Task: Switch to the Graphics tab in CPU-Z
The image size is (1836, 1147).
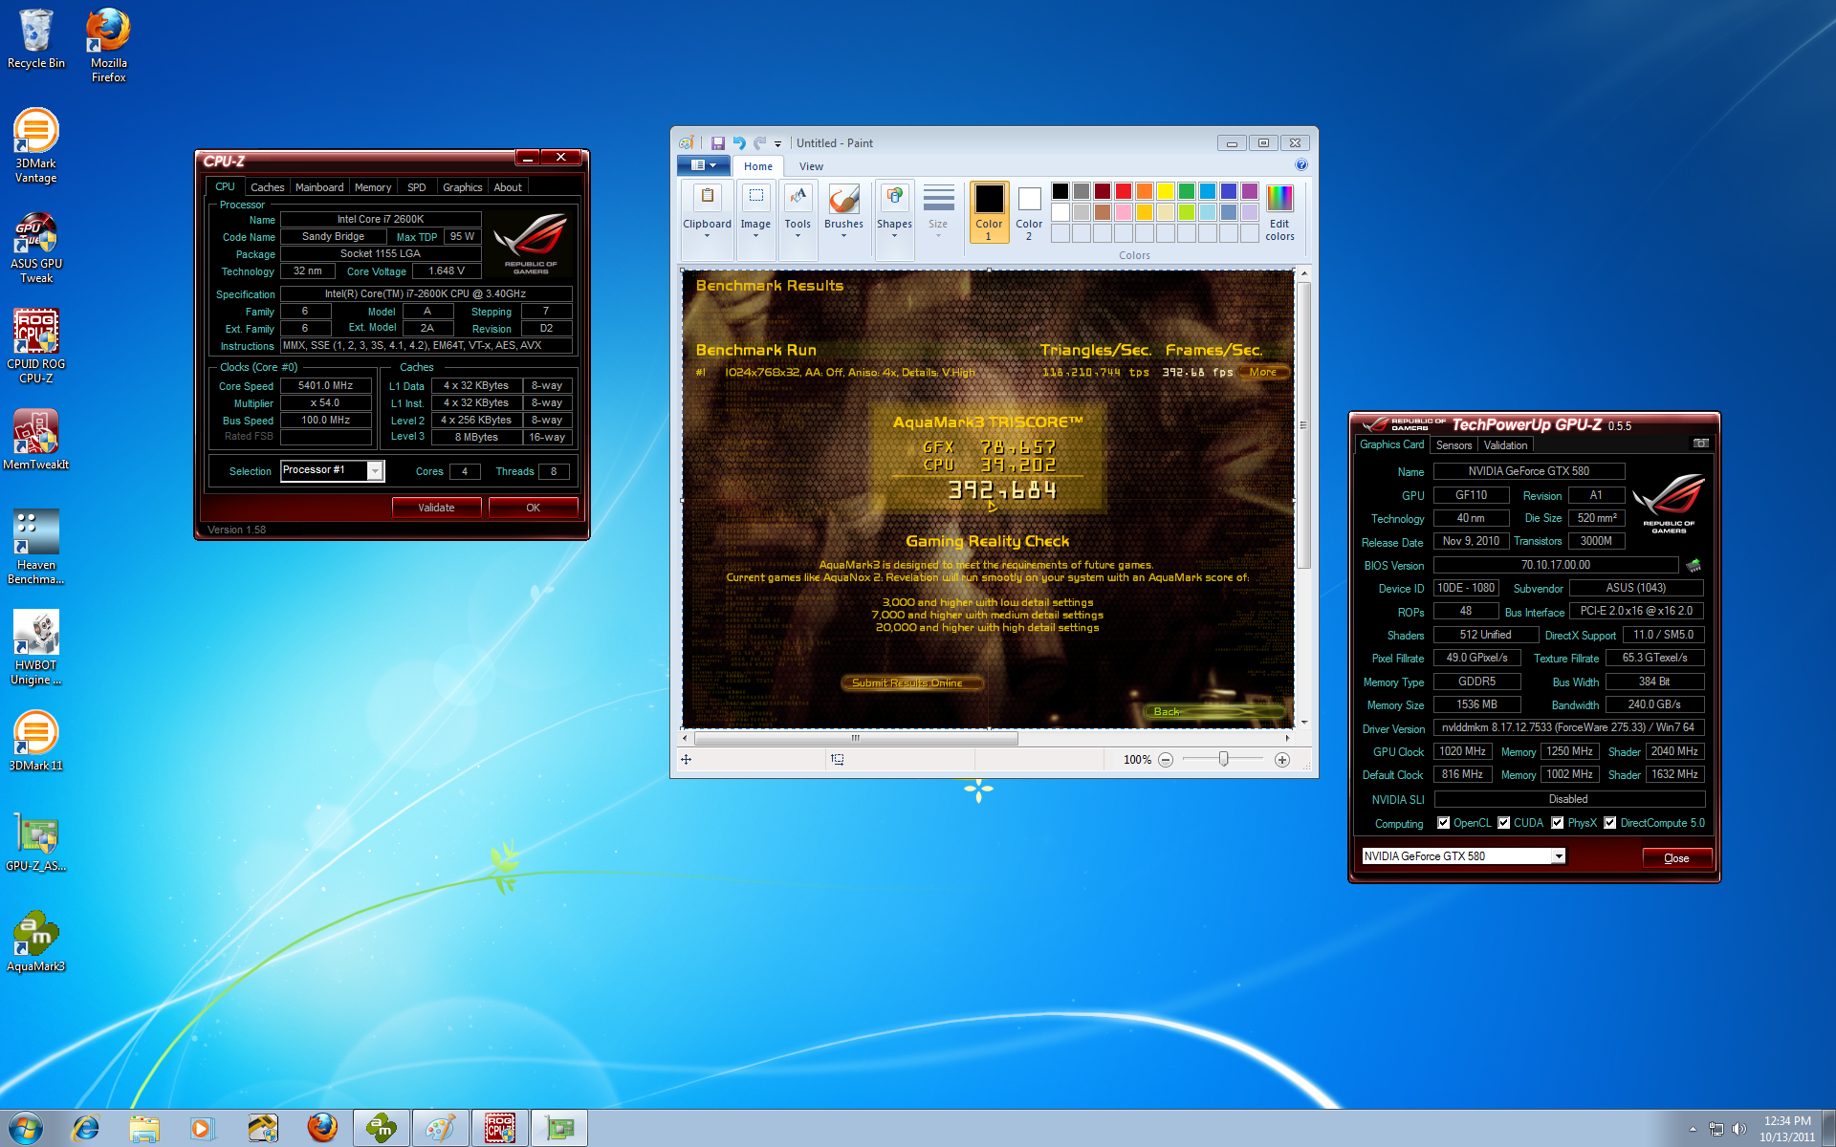Action: click(462, 187)
